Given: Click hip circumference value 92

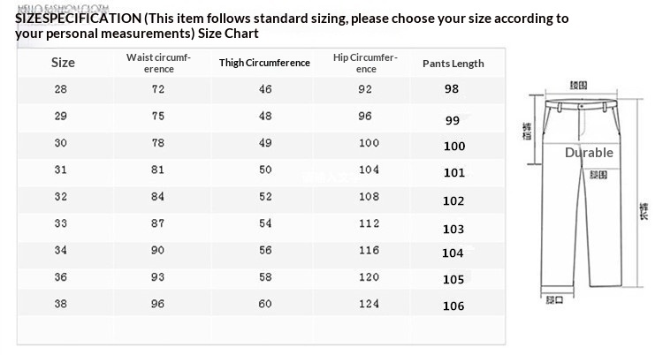Looking at the screenshot, I should [x=365, y=89].
